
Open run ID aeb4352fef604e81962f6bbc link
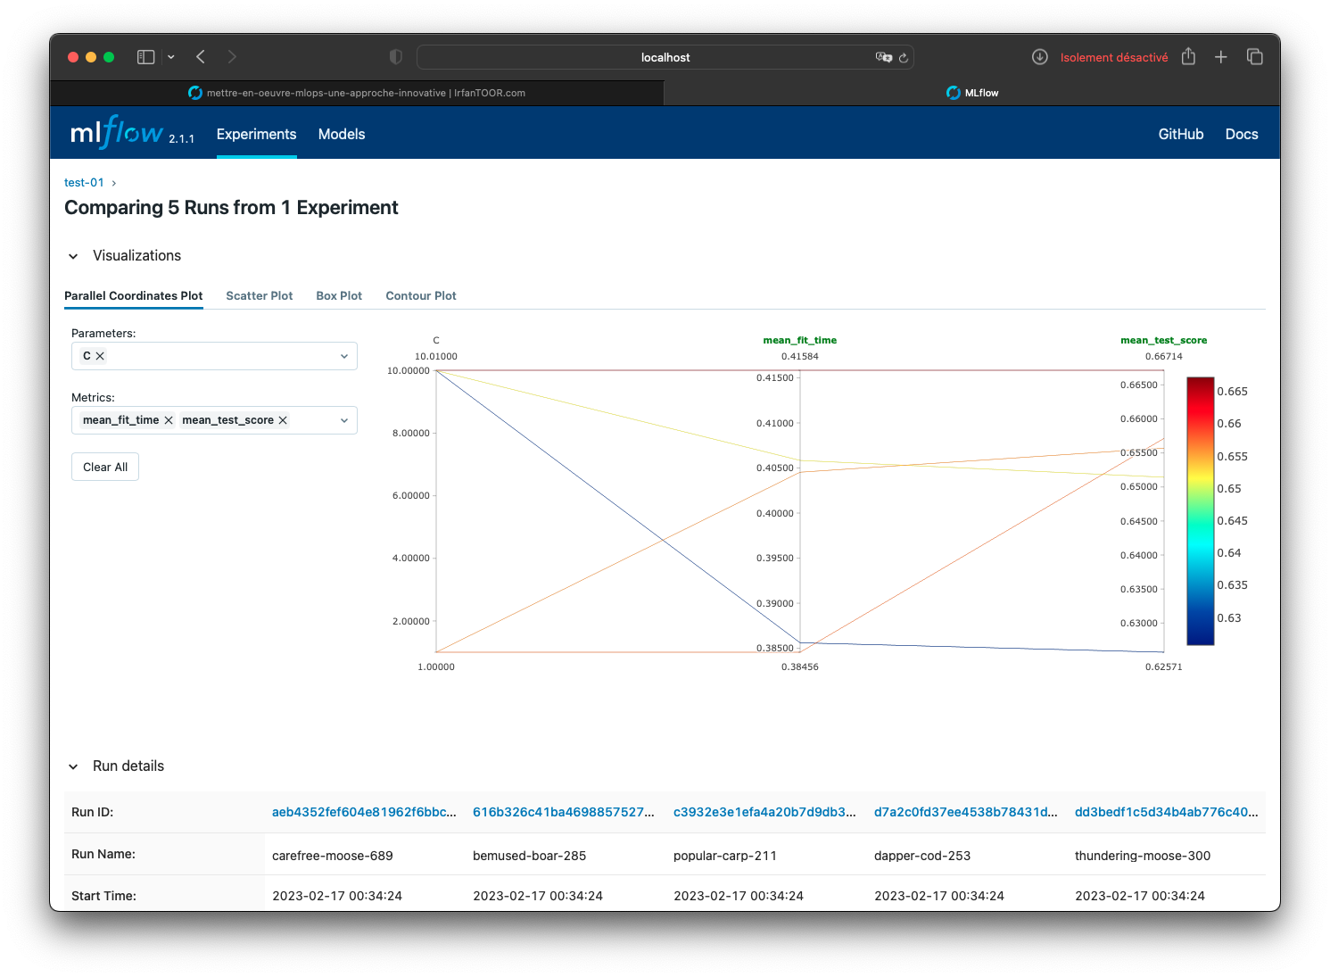[364, 812]
